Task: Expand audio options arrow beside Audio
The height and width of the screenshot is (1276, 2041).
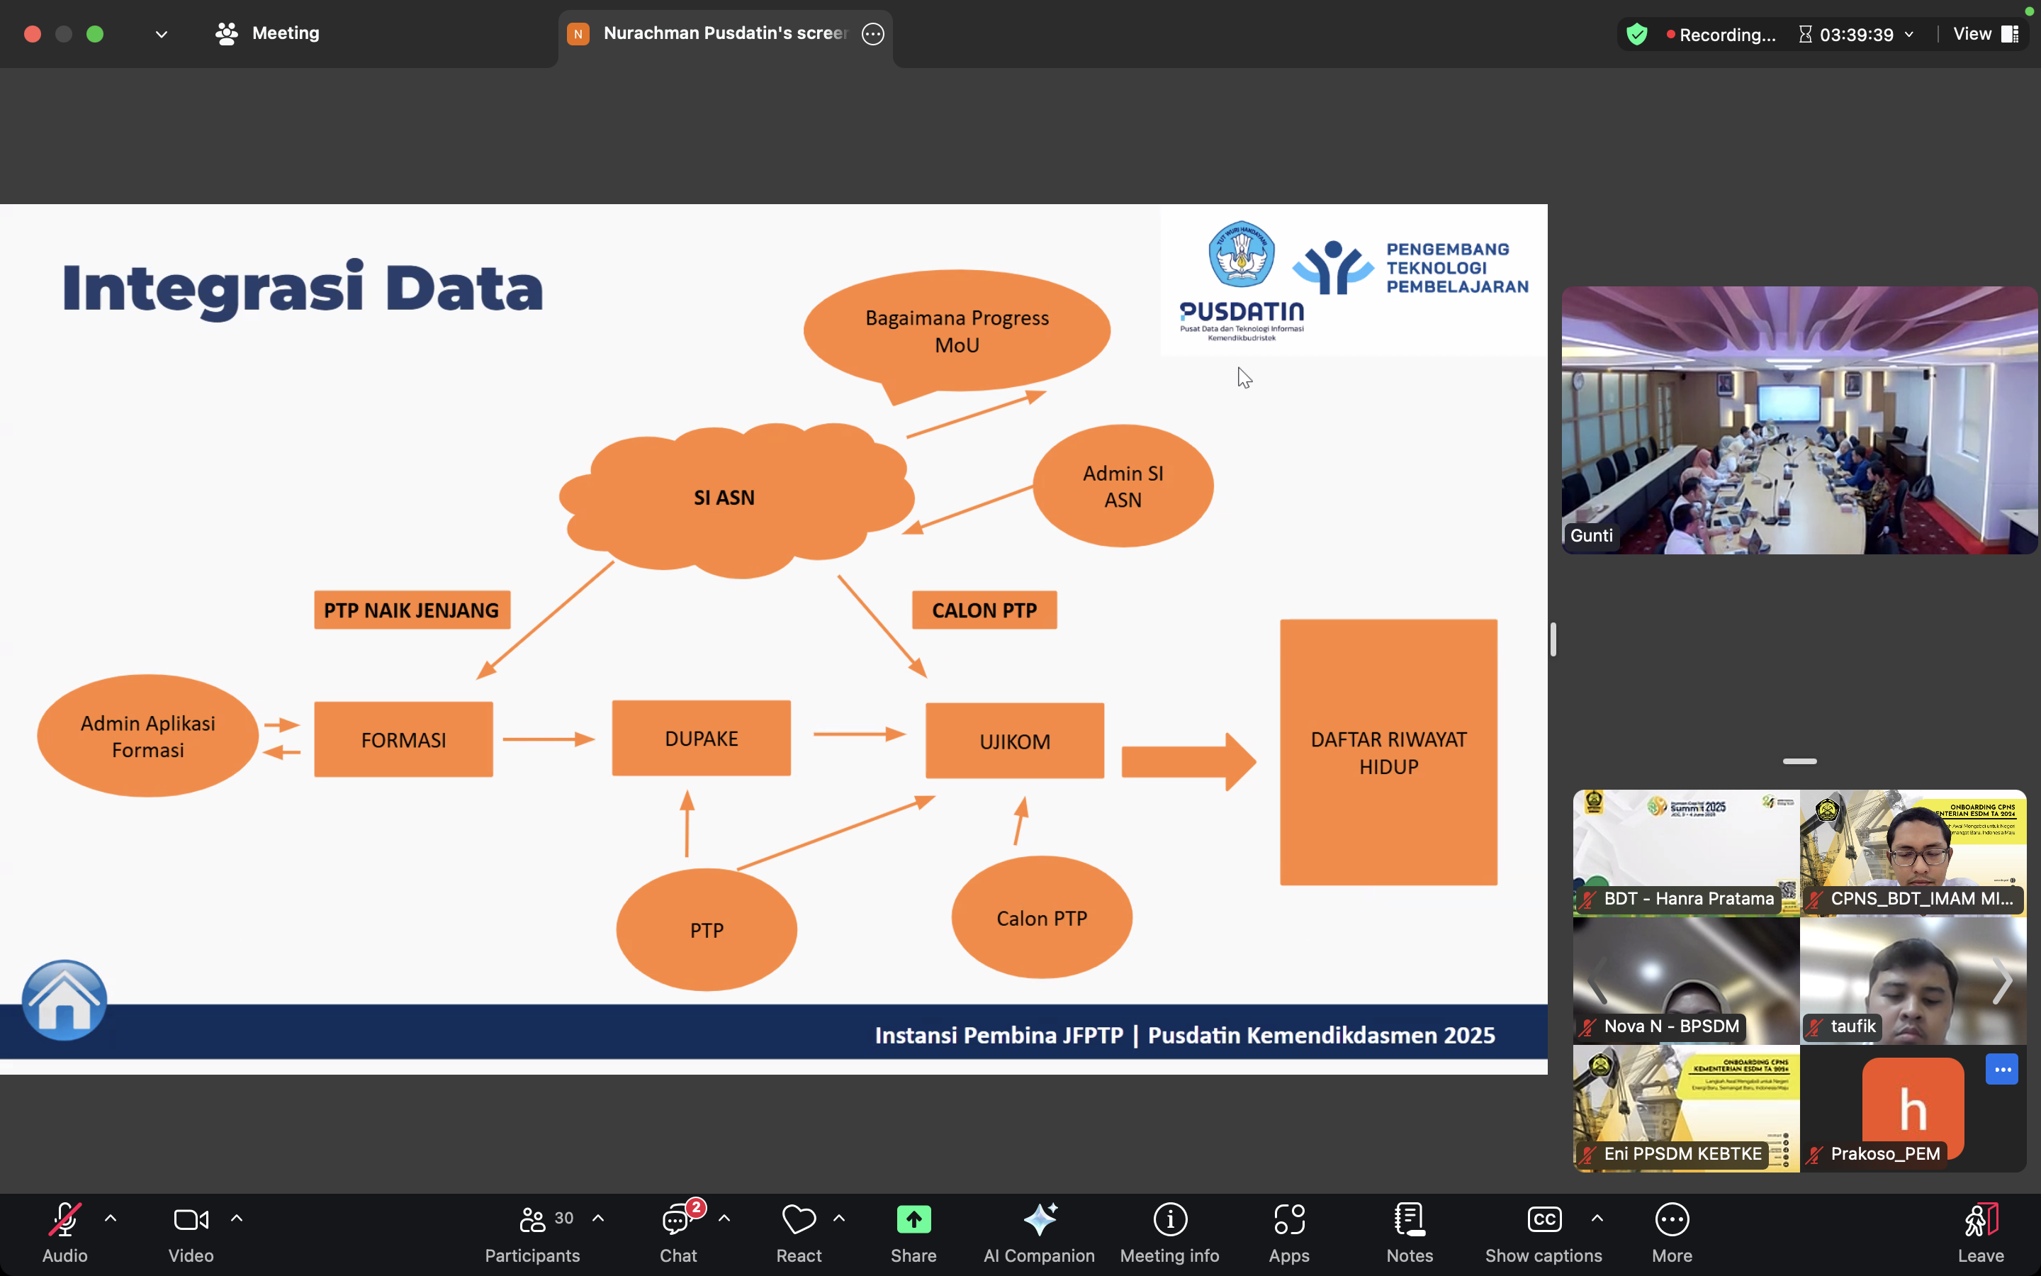Action: click(111, 1219)
